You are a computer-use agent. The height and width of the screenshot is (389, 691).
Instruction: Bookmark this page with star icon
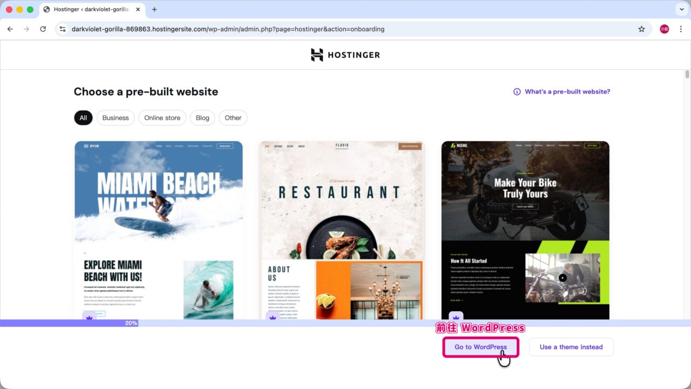[641, 29]
